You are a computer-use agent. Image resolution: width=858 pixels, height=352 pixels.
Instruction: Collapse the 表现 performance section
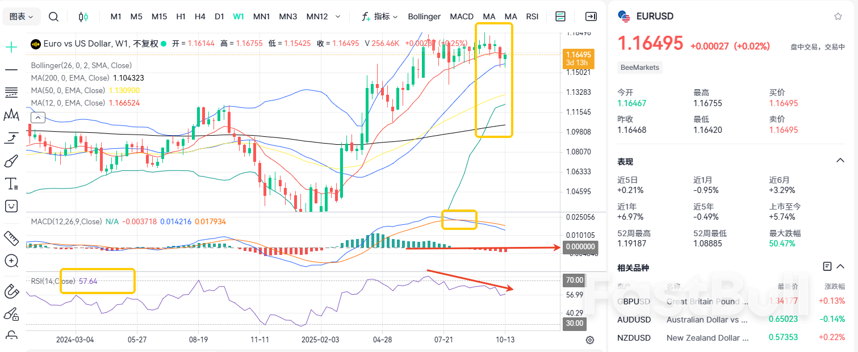click(840, 161)
